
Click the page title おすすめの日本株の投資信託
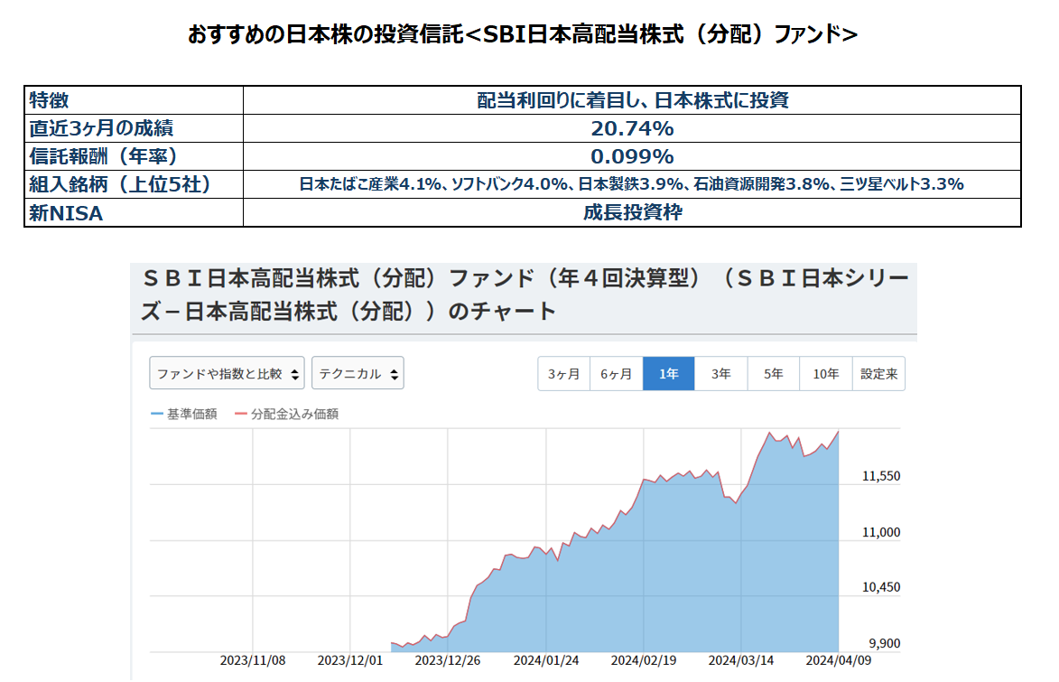(x=523, y=33)
